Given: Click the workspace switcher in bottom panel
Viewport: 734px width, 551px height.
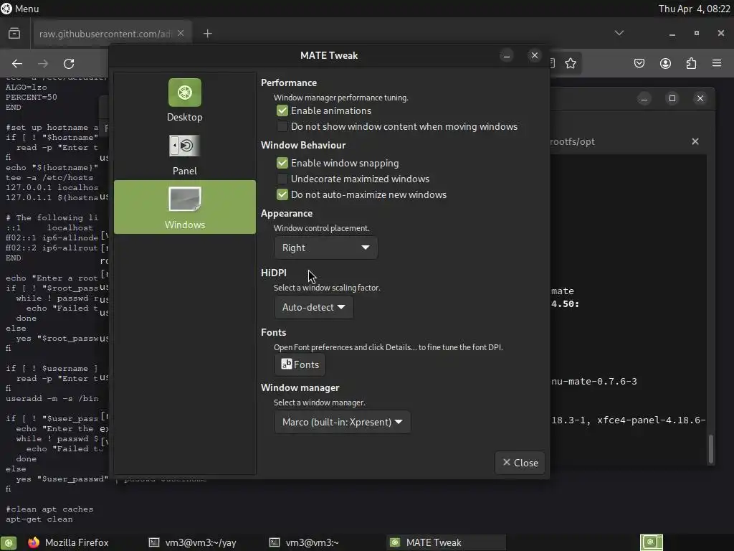Looking at the screenshot, I should 651,542.
